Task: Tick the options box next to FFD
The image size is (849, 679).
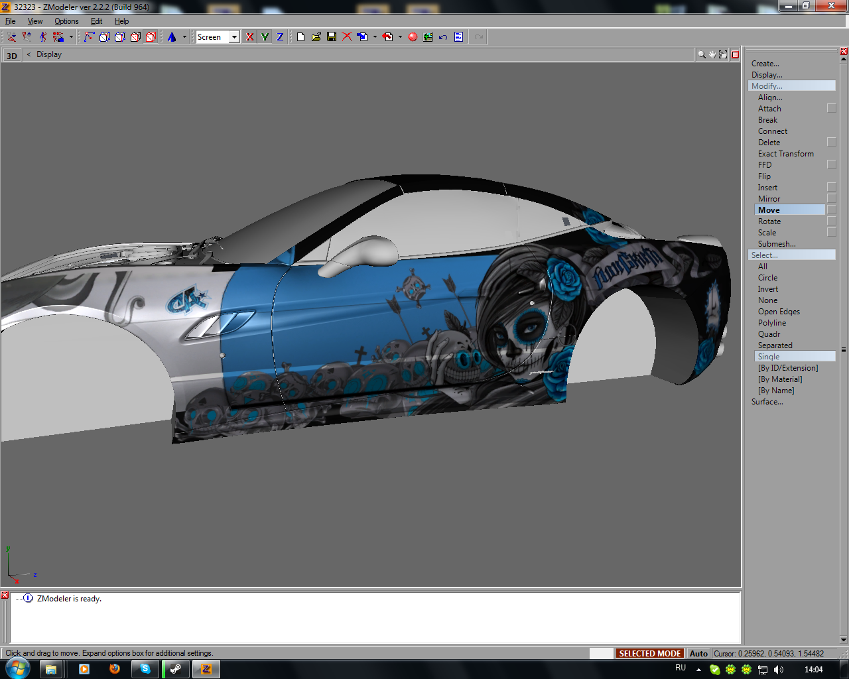Action: 832,164
